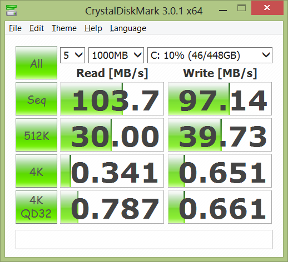Open the Help menu
Screen dimensions: 288x262
click(93, 28)
